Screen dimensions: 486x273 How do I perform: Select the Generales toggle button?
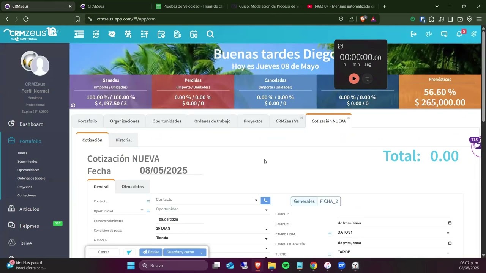click(304, 201)
